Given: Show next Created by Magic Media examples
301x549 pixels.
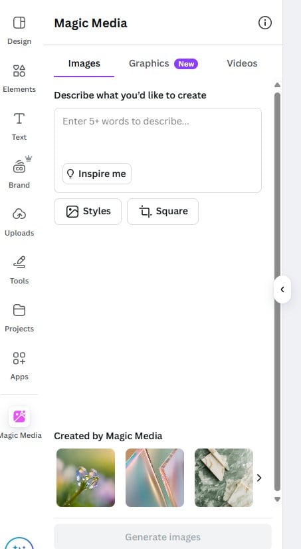Looking at the screenshot, I should coord(259,478).
